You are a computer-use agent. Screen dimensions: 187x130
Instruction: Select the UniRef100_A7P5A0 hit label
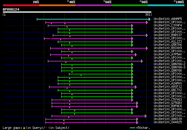click(x=168, y=55)
